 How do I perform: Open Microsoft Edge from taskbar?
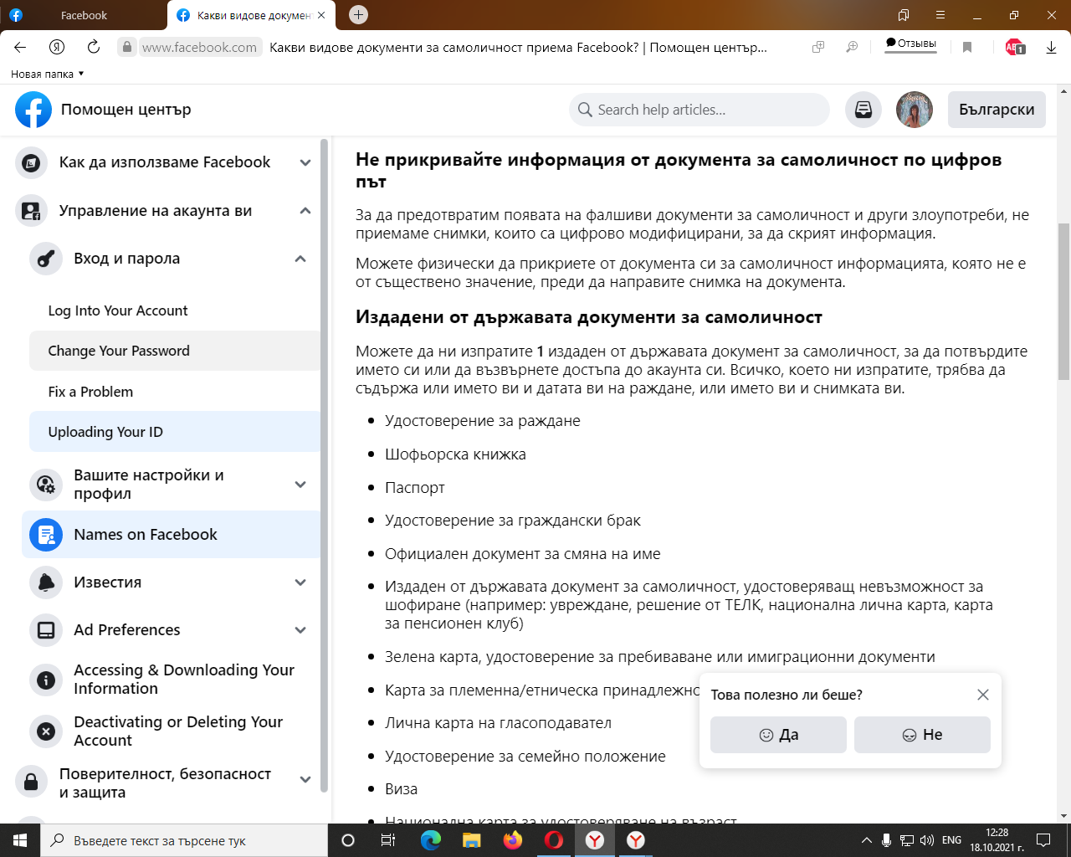[x=431, y=840]
